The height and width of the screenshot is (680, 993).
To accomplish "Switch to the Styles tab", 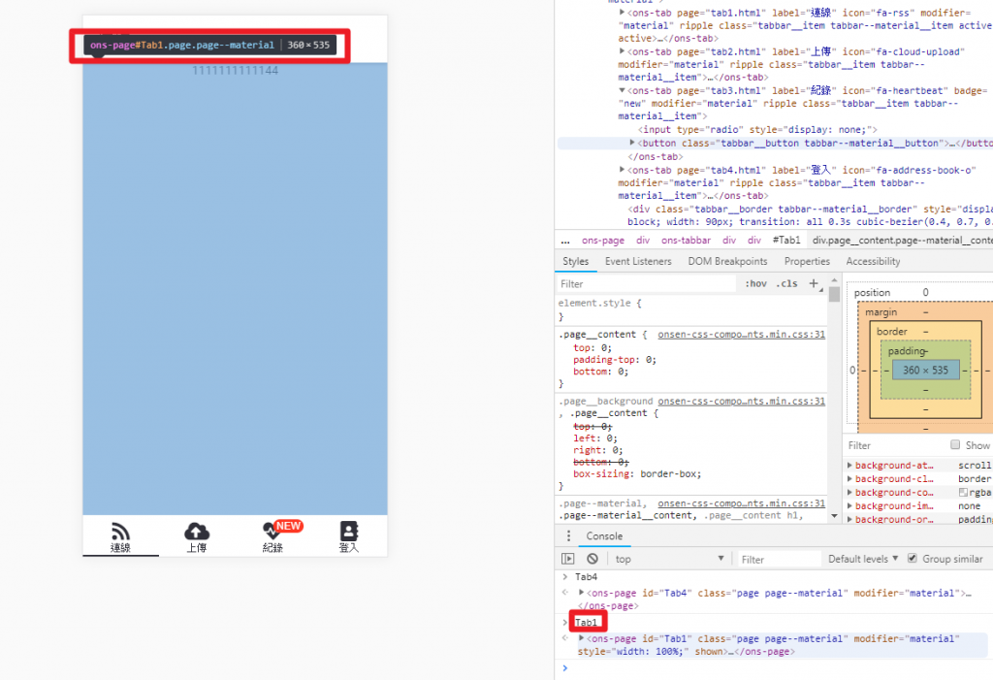I will tap(575, 261).
